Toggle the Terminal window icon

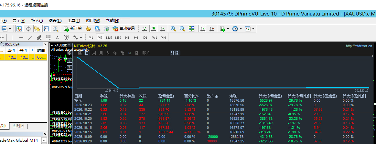[x=46, y=29]
